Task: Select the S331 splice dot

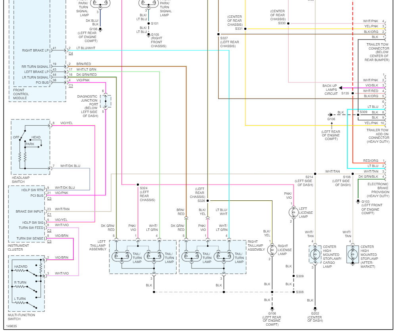Action: pyautogui.click(x=245, y=29)
